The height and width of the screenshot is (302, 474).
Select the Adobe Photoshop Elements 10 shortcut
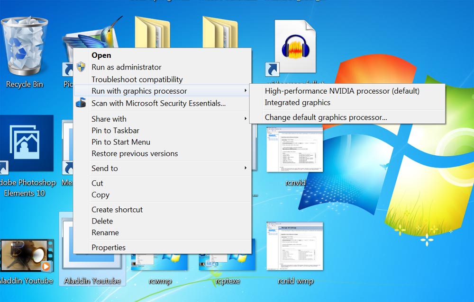click(x=27, y=144)
